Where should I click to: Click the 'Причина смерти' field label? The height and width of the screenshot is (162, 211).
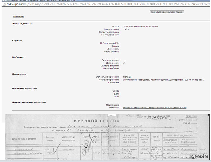(110, 60)
